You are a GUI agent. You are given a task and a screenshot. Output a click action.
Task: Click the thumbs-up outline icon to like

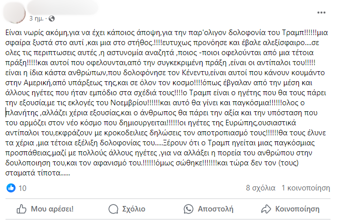point(22,209)
